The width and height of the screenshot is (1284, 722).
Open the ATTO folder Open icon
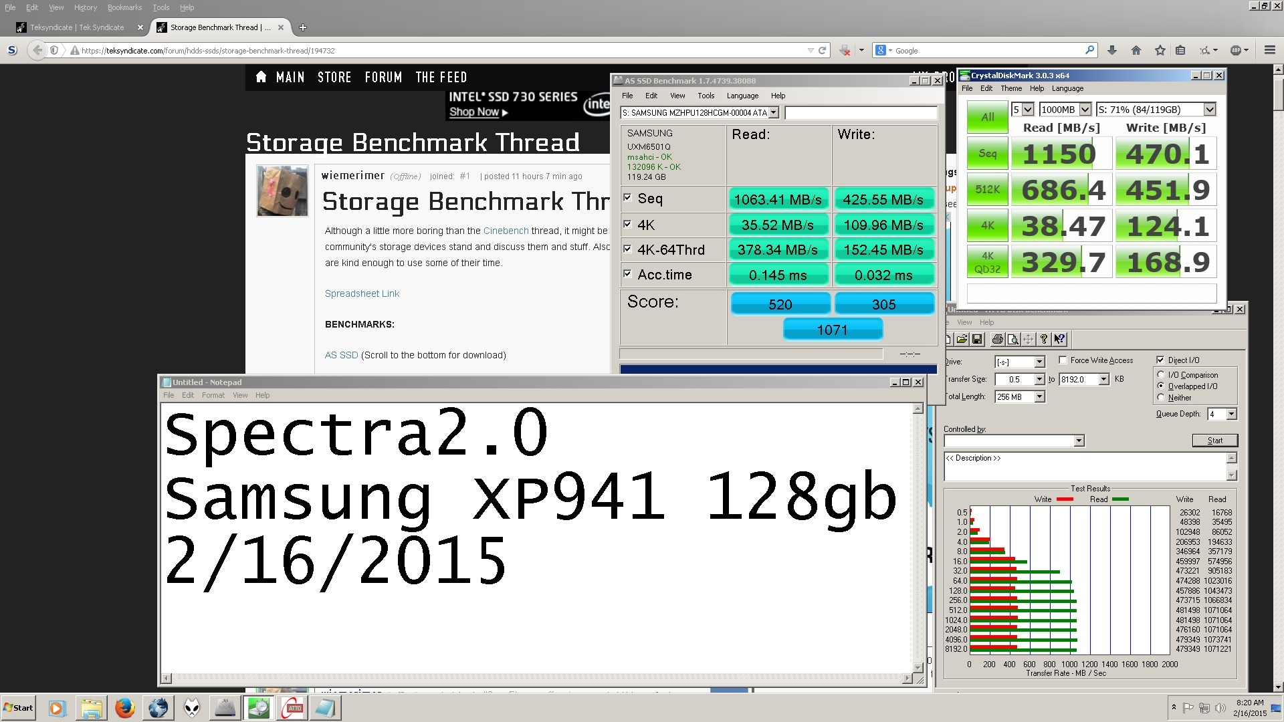pyautogui.click(x=962, y=340)
